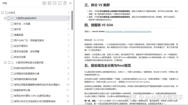Select the 数据库读写分离 bookmark

[x=22, y=90]
